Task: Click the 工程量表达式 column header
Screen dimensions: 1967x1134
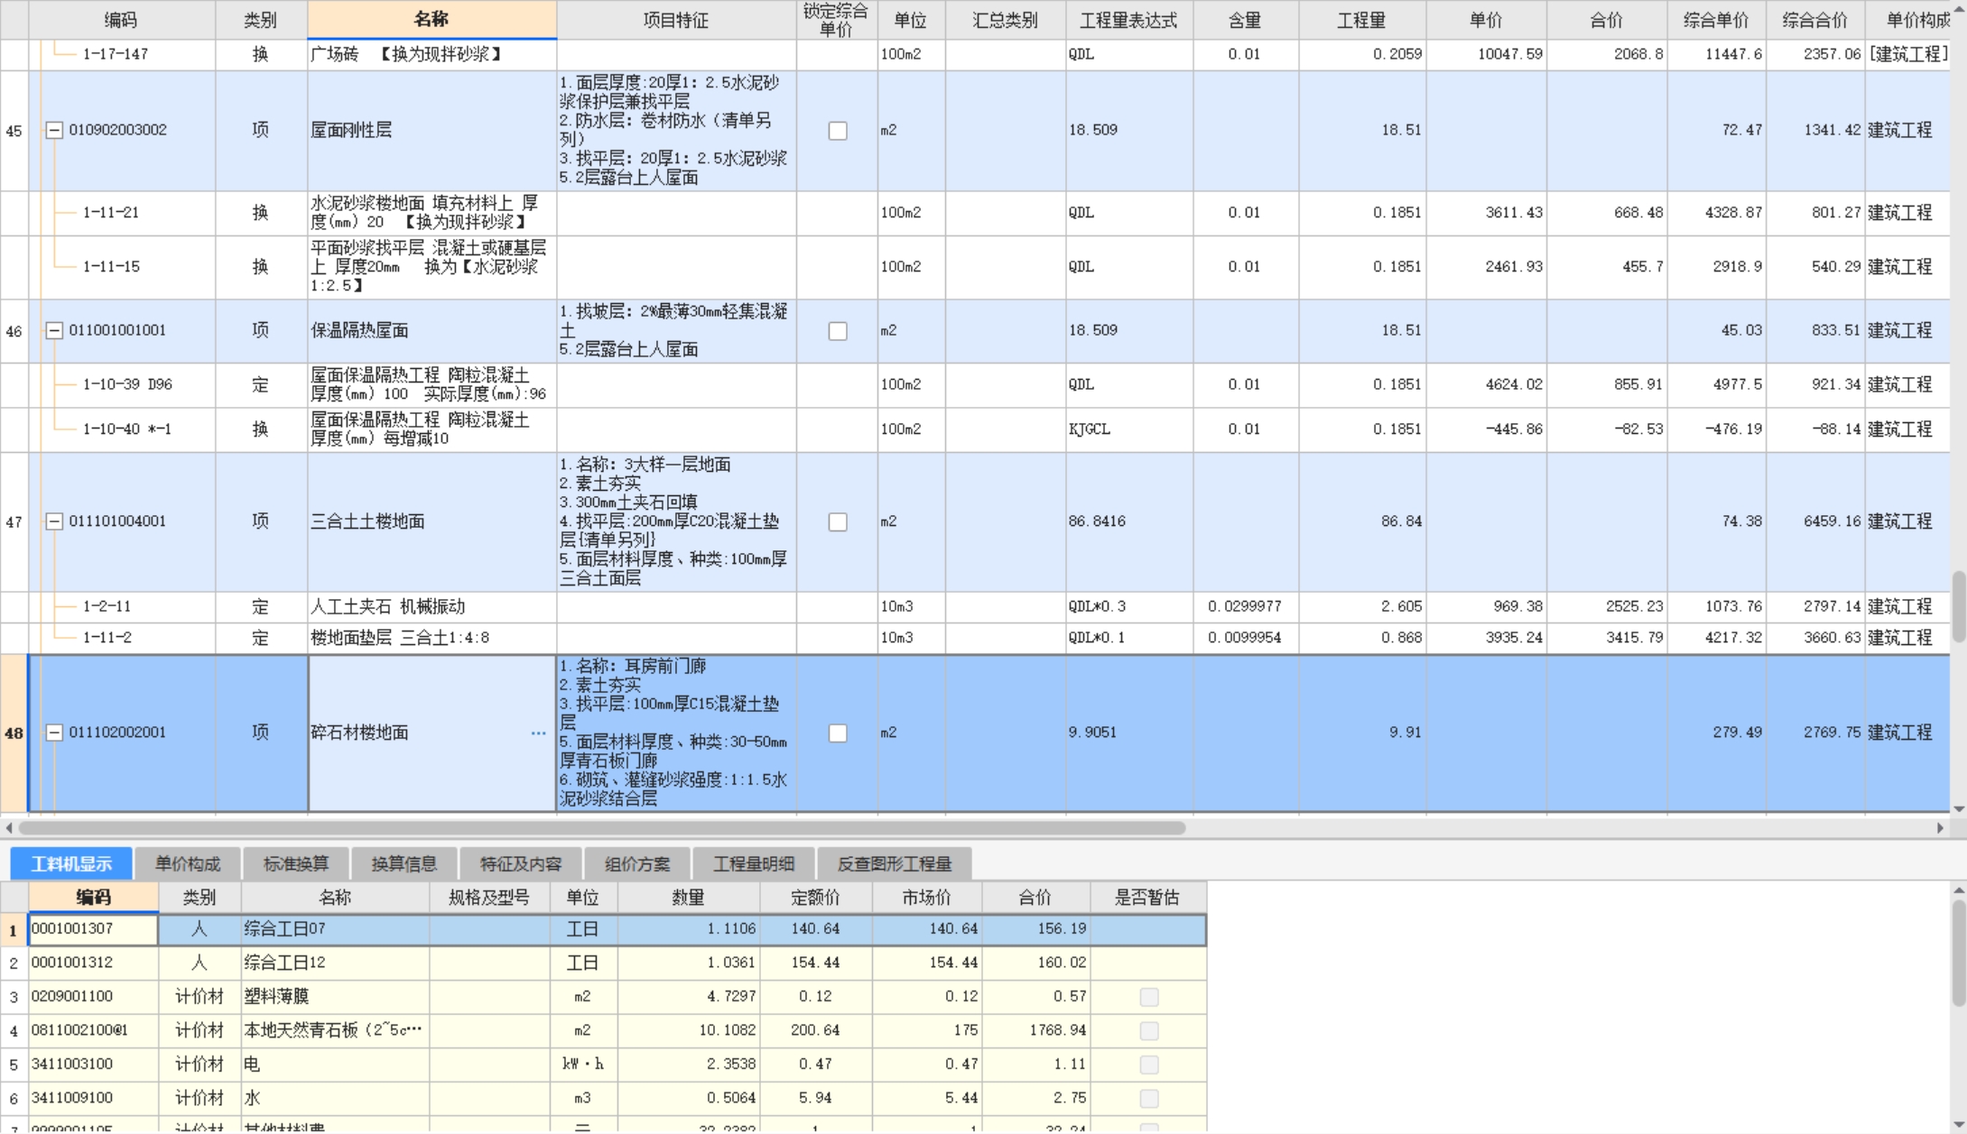Action: (x=1128, y=20)
